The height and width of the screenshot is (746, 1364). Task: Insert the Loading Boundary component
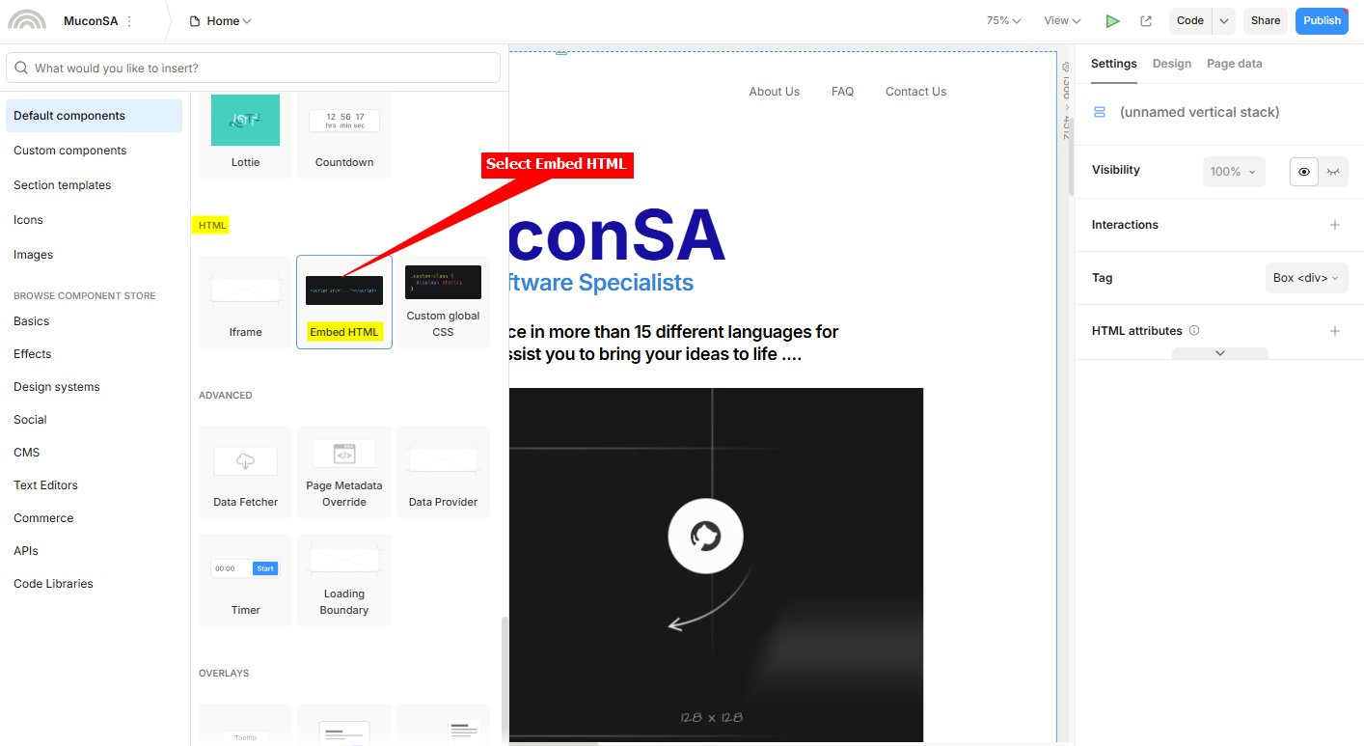344,579
